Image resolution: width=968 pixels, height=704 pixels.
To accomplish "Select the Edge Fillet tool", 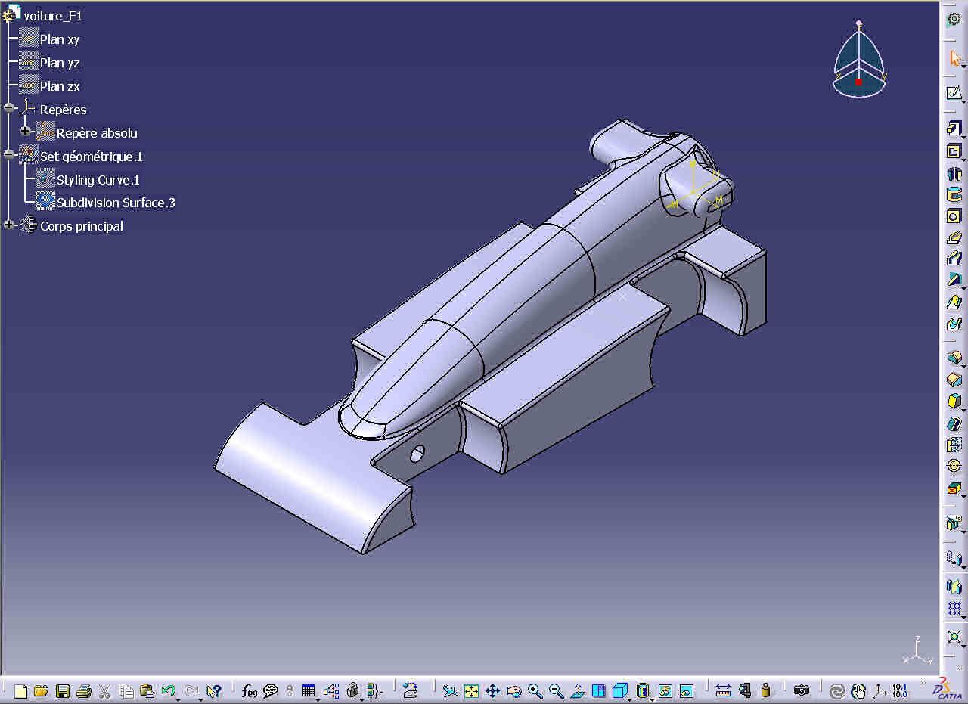I will [954, 357].
